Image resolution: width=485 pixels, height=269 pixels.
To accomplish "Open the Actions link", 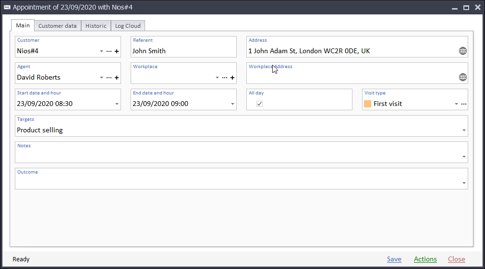I will pyautogui.click(x=425, y=259).
